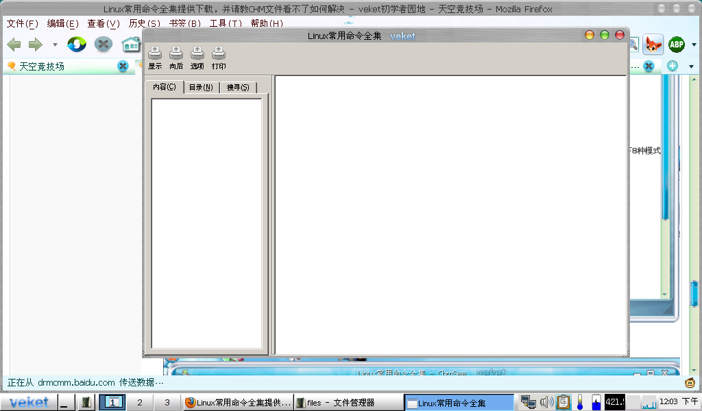Click the veket start menu button

pyautogui.click(x=29, y=403)
